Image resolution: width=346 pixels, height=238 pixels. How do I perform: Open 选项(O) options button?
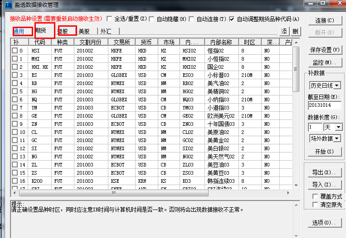325,223
